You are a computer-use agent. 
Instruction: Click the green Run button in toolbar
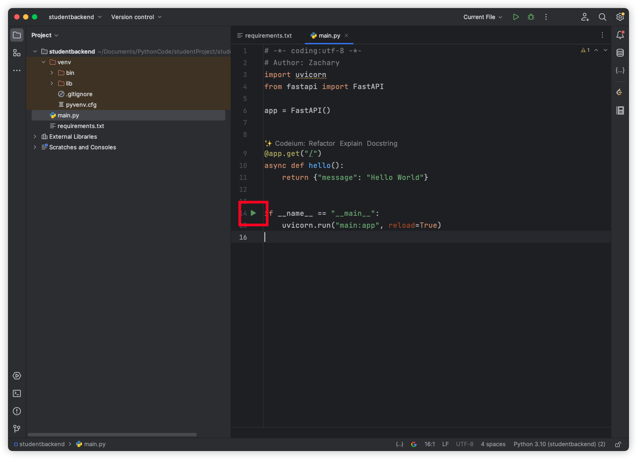coord(515,17)
